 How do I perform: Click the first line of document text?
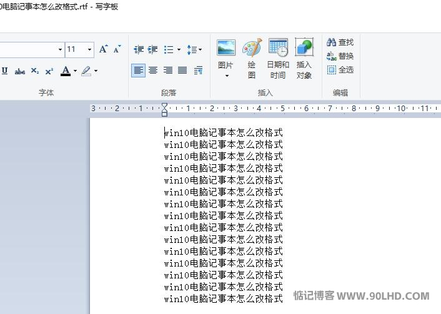(224, 133)
